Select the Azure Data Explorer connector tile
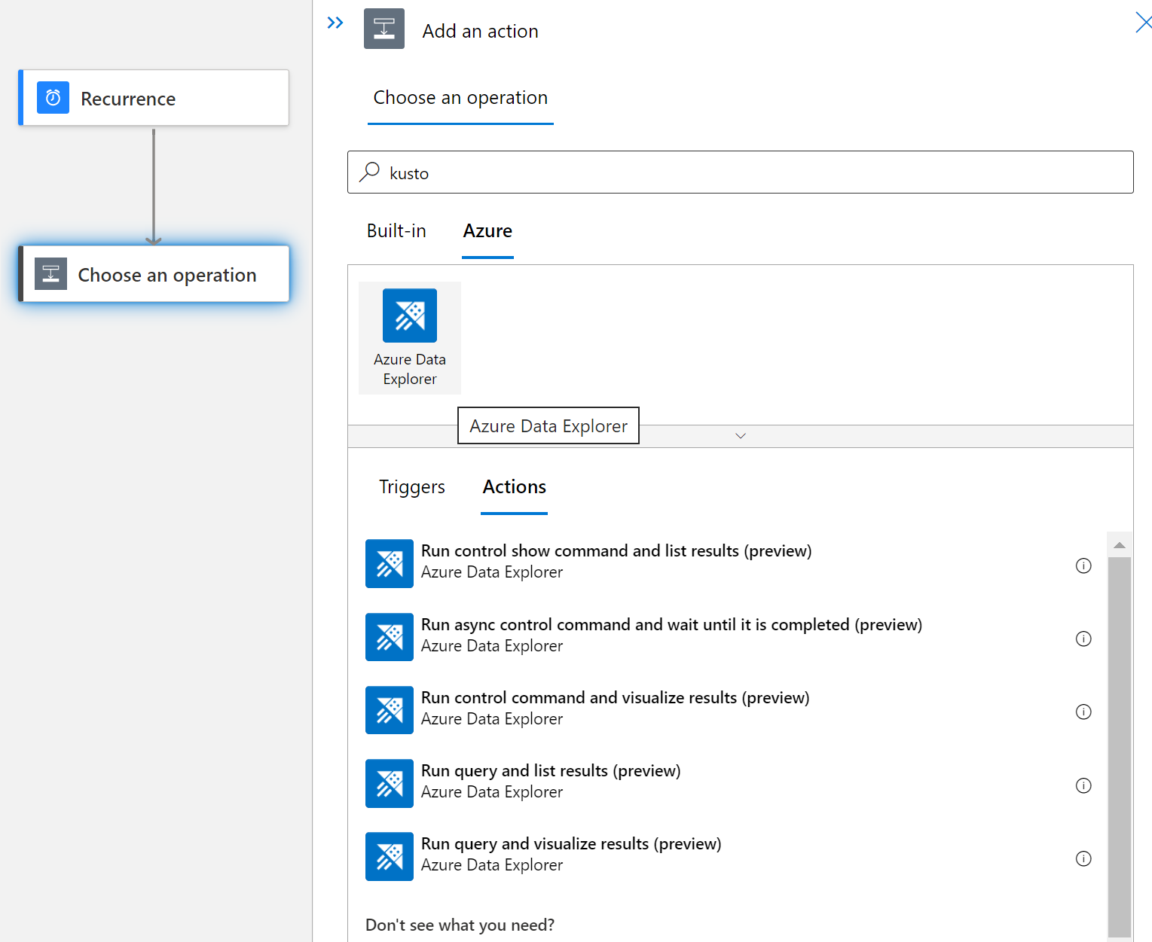 pyautogui.click(x=410, y=337)
